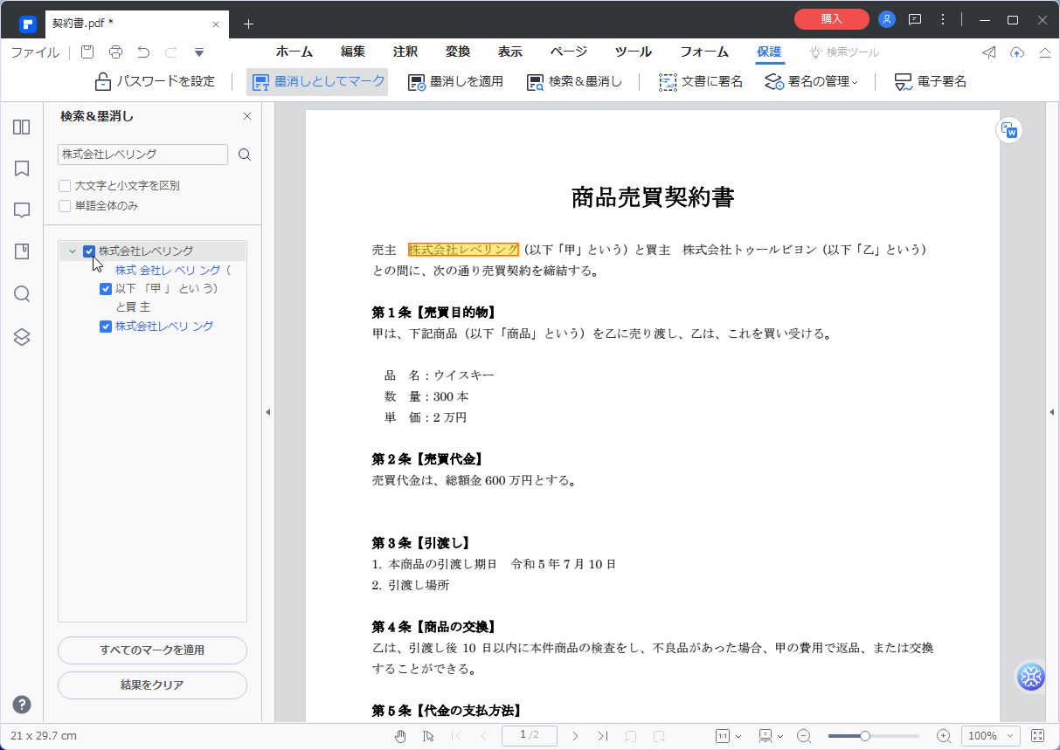Screen dimensions: 1060x750
Task: Activate the hand tool in status bar
Action: pyautogui.click(x=400, y=736)
